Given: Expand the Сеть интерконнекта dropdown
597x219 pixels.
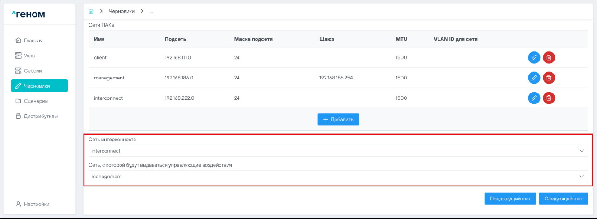Looking at the screenshot, I should coord(338,151).
